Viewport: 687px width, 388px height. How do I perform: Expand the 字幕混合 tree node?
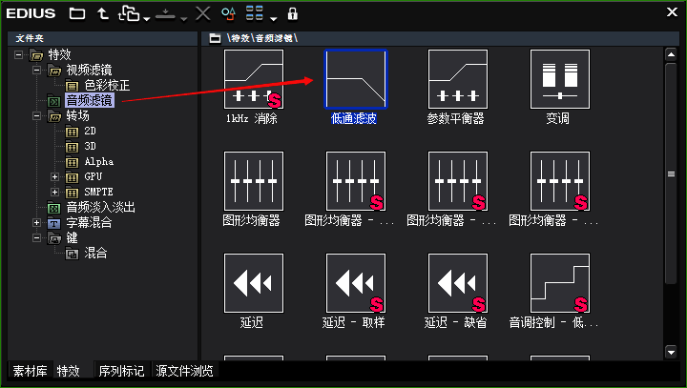click(37, 222)
